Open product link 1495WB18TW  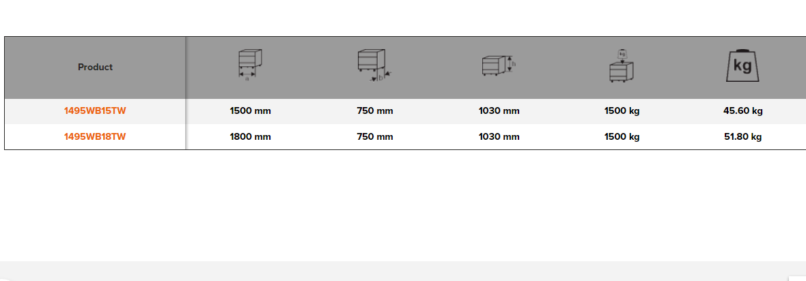[95, 136]
